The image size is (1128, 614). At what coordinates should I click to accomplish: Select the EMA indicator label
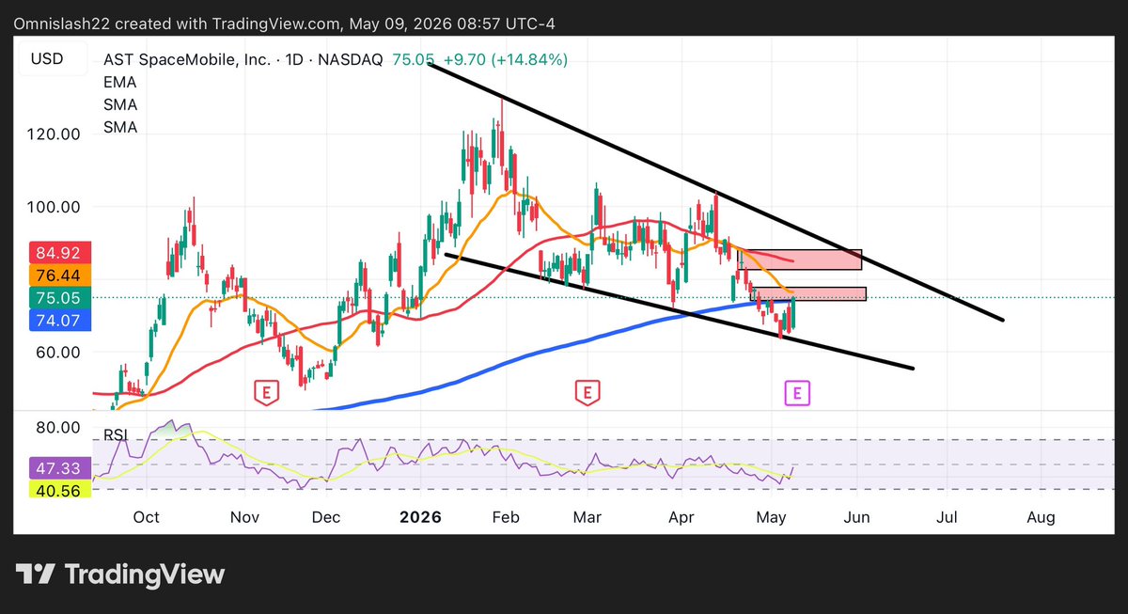120,82
